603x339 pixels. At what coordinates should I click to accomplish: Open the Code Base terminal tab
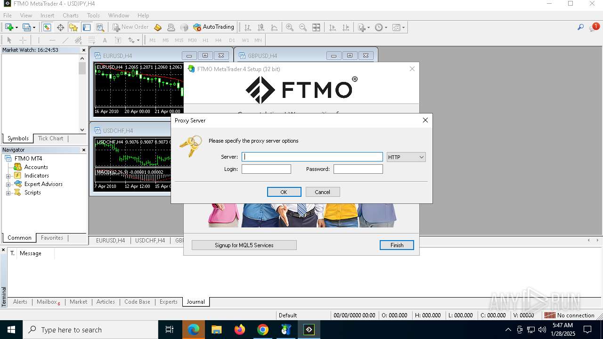(137, 302)
